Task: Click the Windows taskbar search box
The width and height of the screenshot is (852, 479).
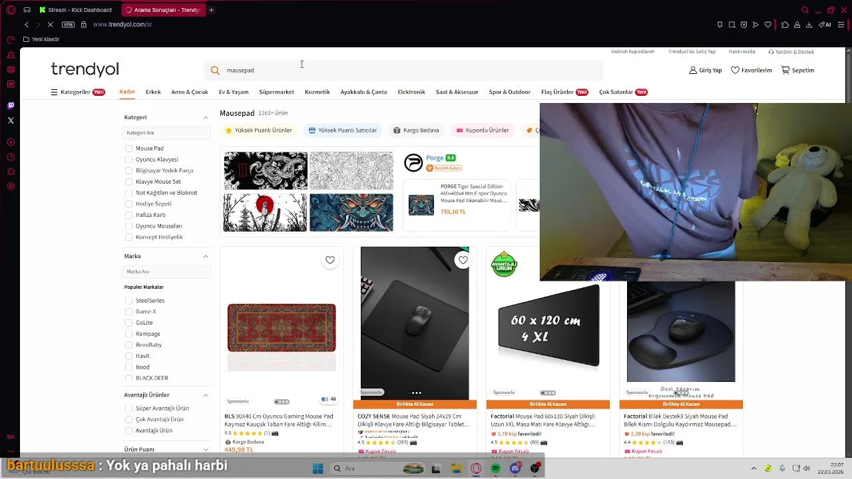Action: (x=377, y=468)
